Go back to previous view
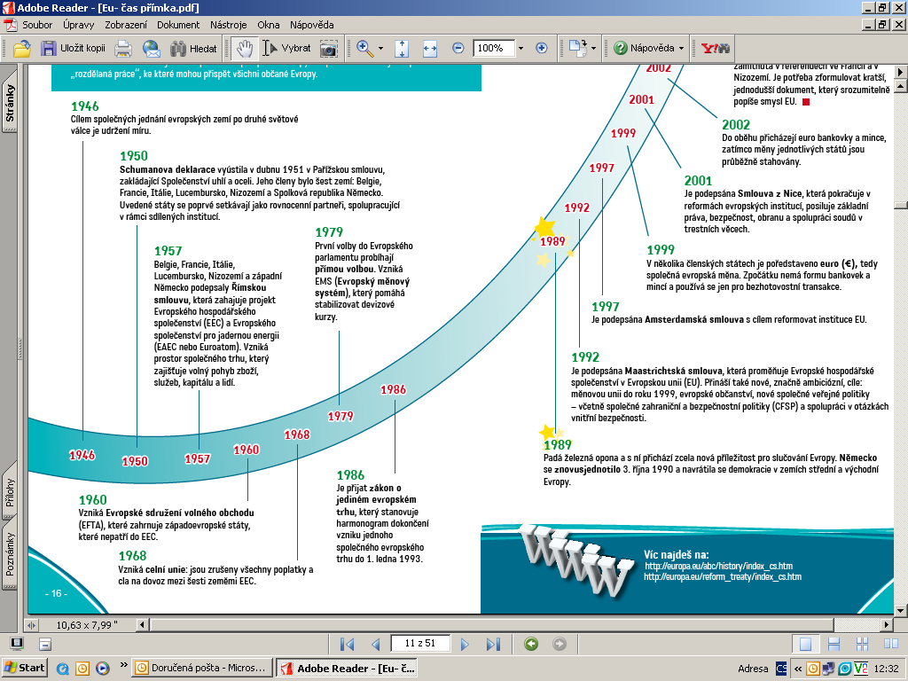The height and width of the screenshot is (681, 908). [x=531, y=644]
